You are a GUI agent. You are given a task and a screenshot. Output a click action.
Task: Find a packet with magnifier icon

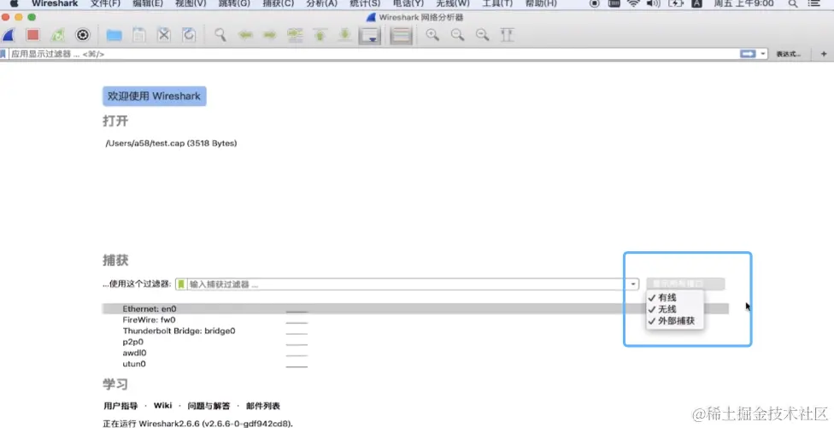[220, 35]
